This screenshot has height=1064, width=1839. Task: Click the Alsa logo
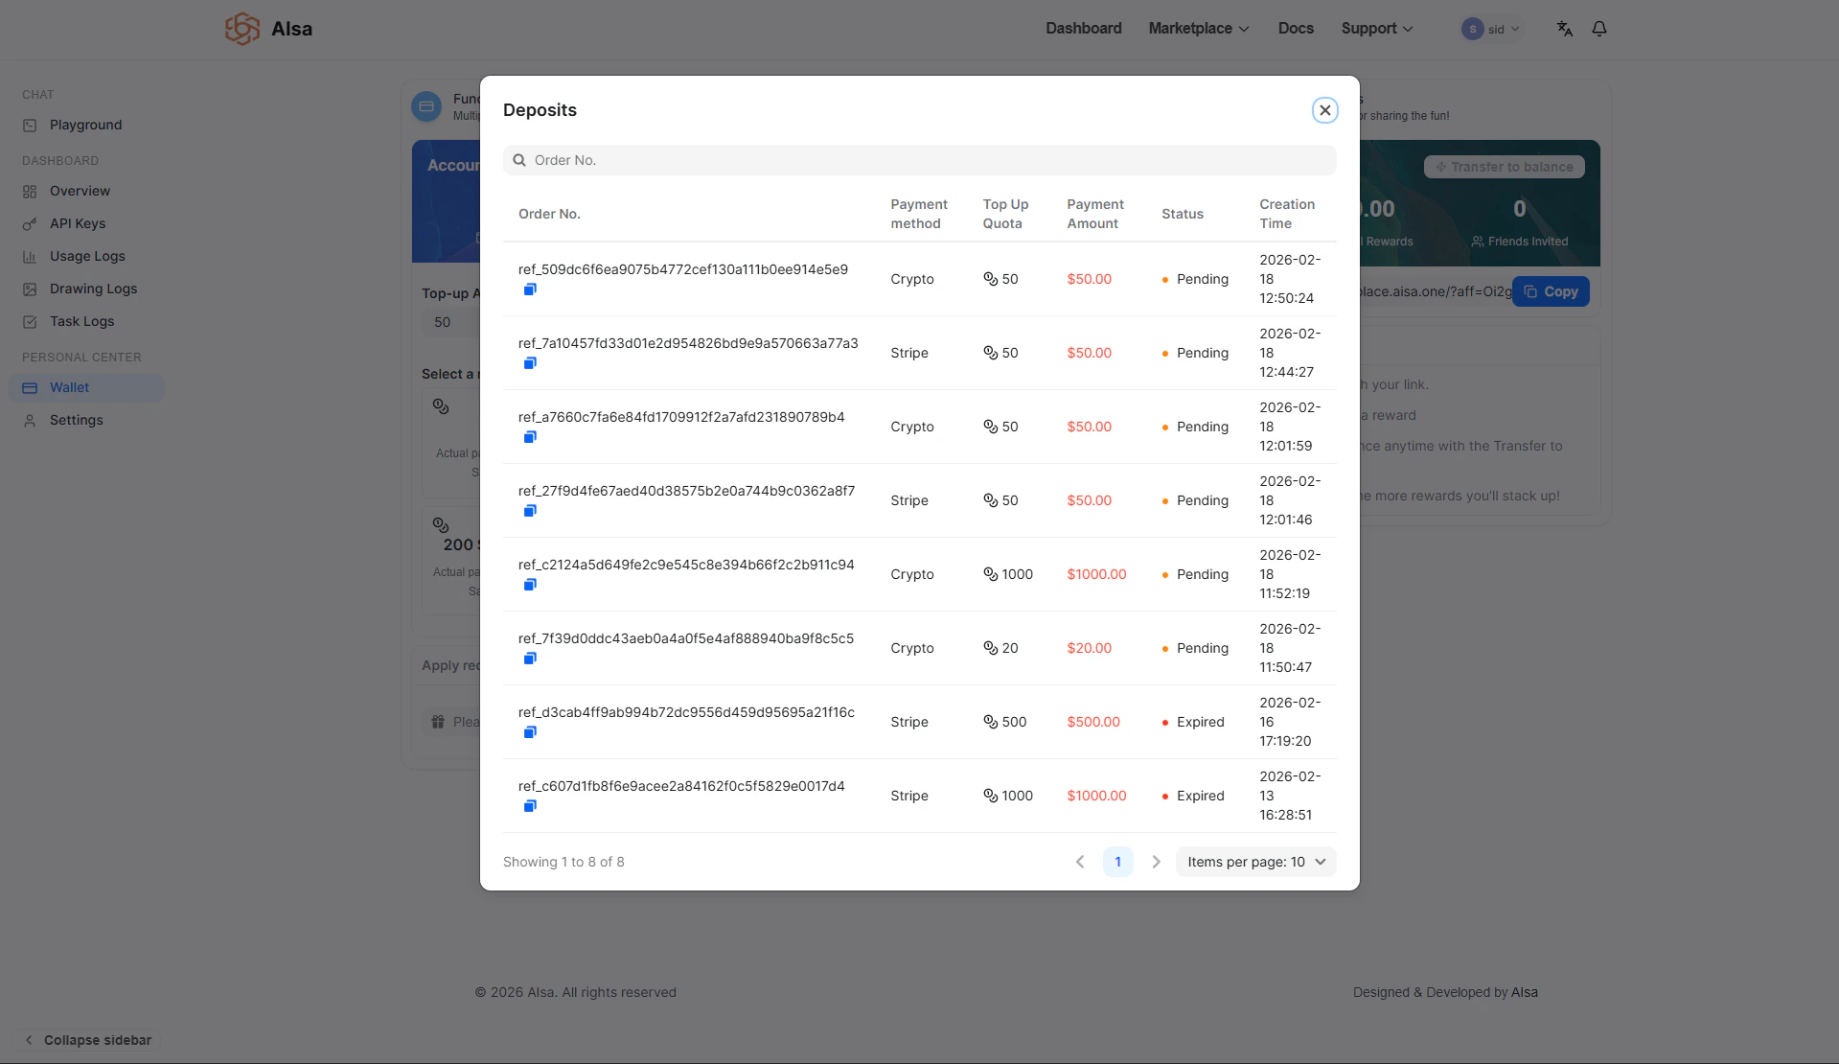pos(241,29)
